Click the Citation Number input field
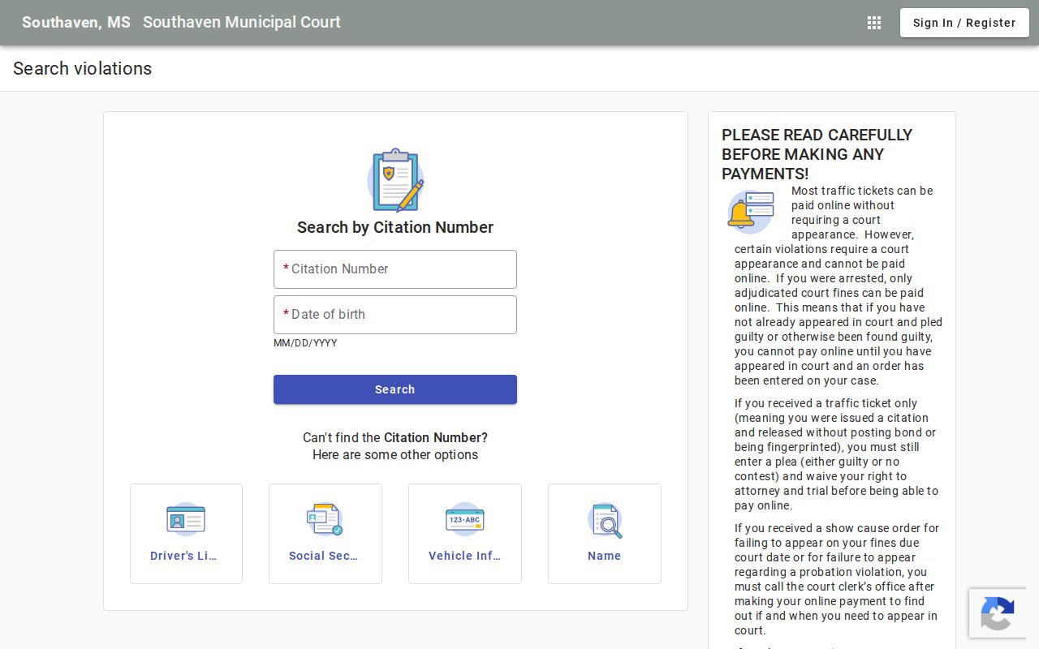 [395, 269]
